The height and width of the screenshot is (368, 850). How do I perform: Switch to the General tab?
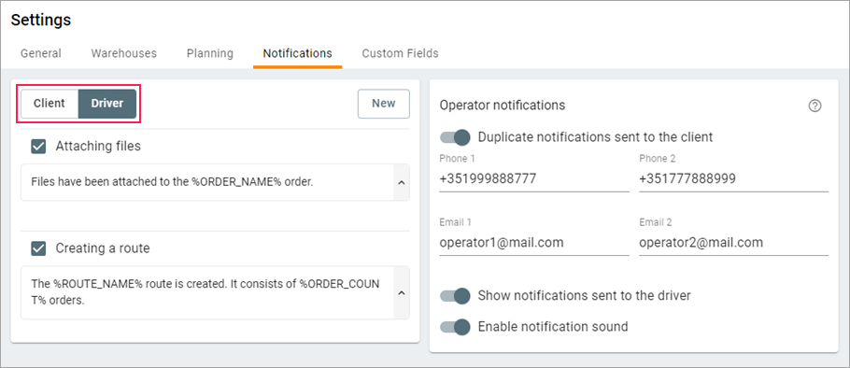pos(41,53)
